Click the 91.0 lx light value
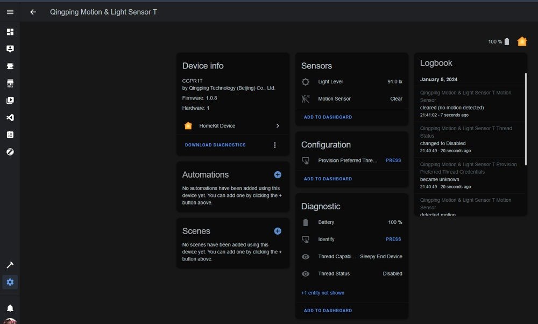Image resolution: width=538 pixels, height=324 pixels. point(394,82)
